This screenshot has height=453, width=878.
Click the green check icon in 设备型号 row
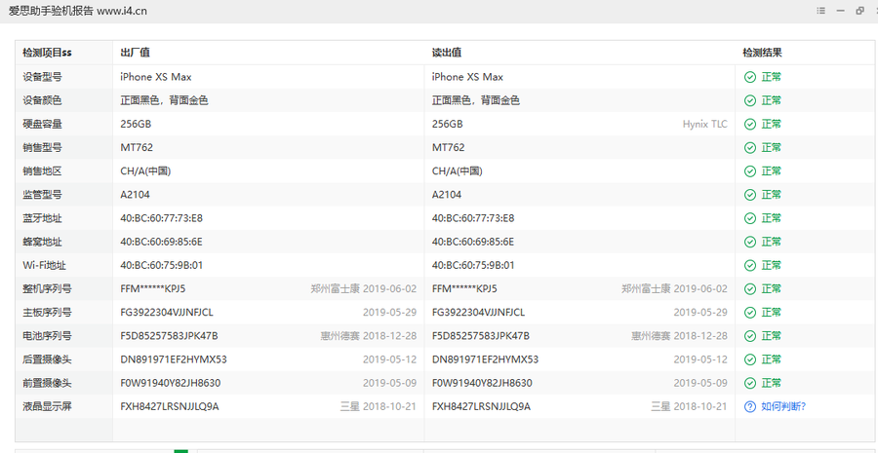click(750, 77)
